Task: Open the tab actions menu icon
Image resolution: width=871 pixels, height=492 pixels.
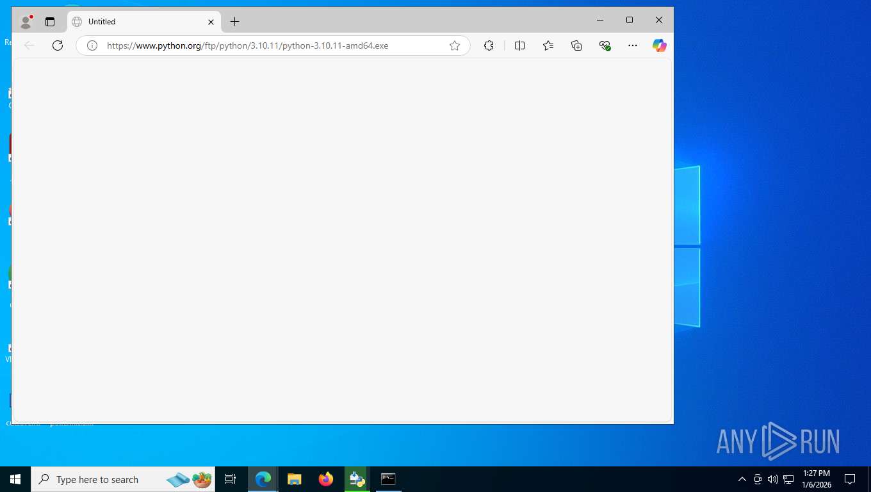Action: point(50,22)
